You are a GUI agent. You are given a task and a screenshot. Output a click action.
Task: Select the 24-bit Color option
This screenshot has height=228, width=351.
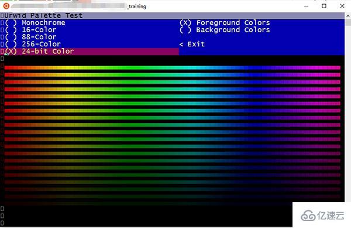click(x=39, y=52)
